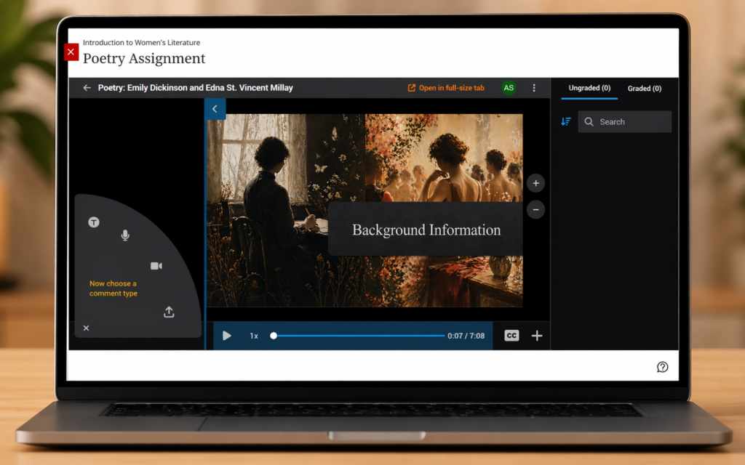Click the upload attachment comment icon
This screenshot has width=745, height=465.
pyautogui.click(x=169, y=311)
